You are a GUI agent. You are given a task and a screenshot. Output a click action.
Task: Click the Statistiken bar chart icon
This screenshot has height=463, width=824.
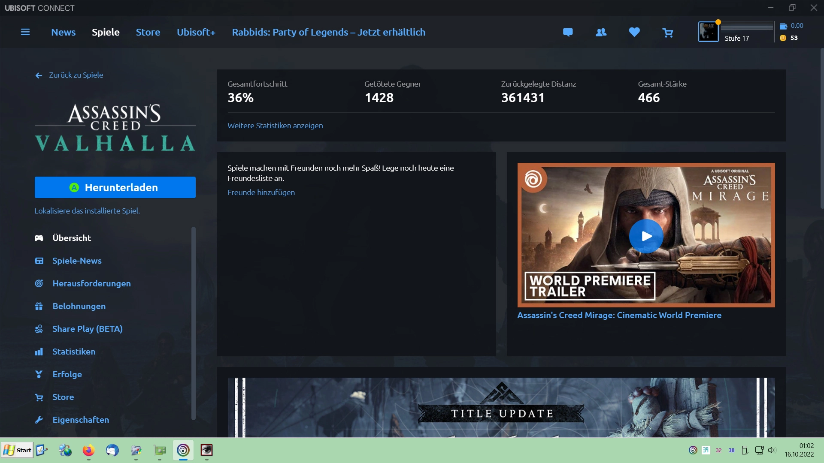39,352
